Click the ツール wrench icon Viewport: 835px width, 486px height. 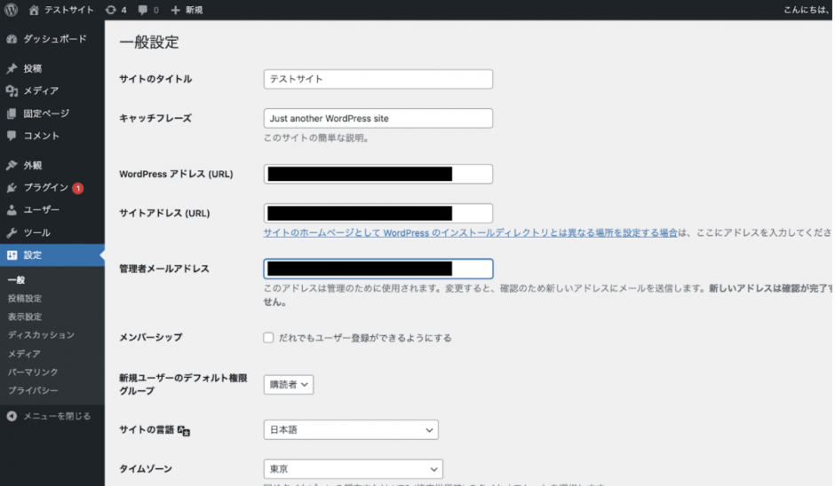pos(12,232)
